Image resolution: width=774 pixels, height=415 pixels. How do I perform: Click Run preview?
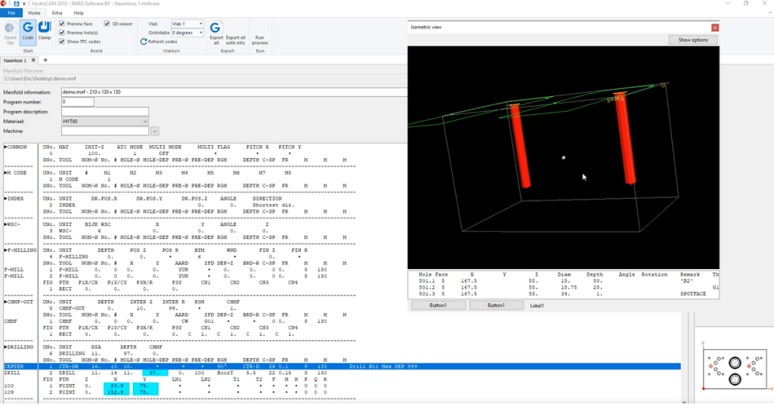pos(260,39)
